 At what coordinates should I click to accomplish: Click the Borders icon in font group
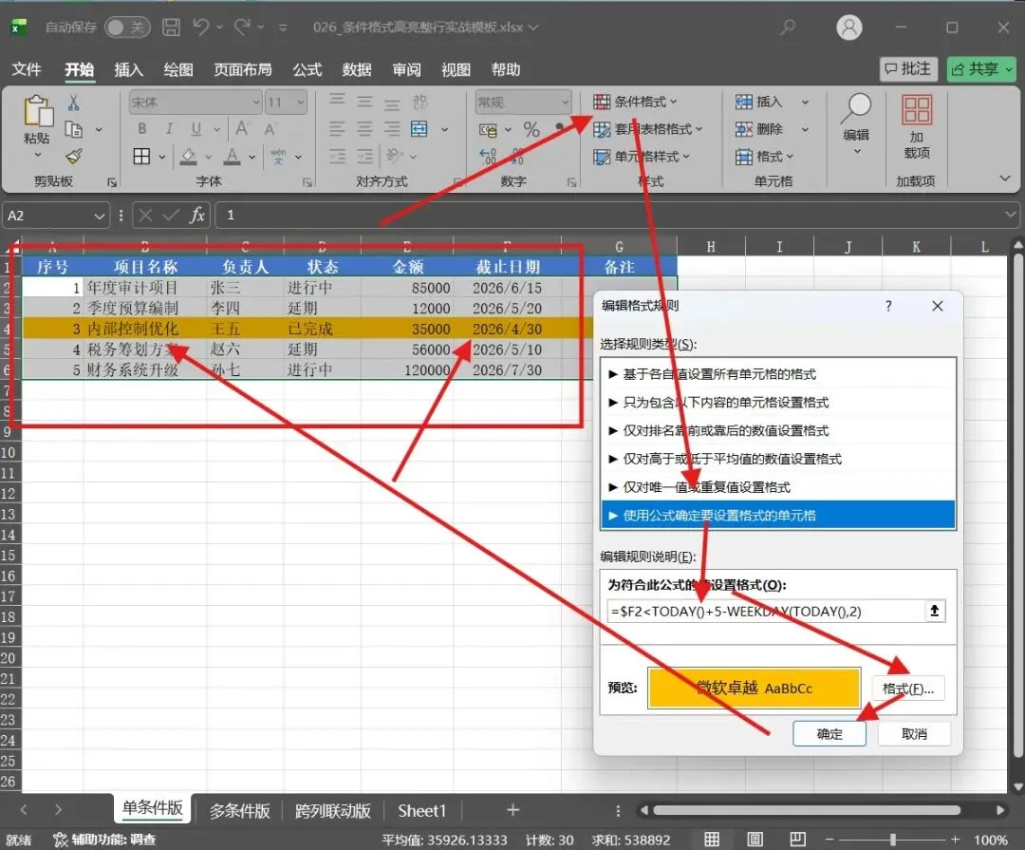pos(141,157)
